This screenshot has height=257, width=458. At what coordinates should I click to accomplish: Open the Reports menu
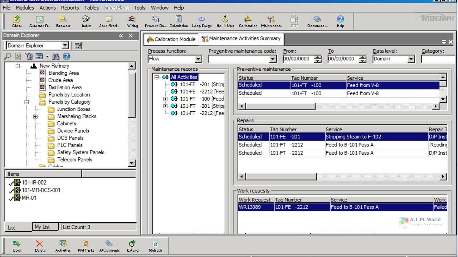tap(70, 7)
